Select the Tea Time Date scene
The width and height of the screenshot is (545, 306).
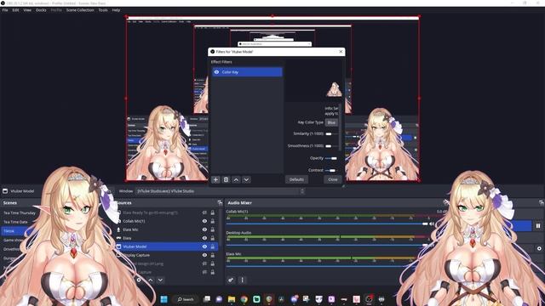15,222
